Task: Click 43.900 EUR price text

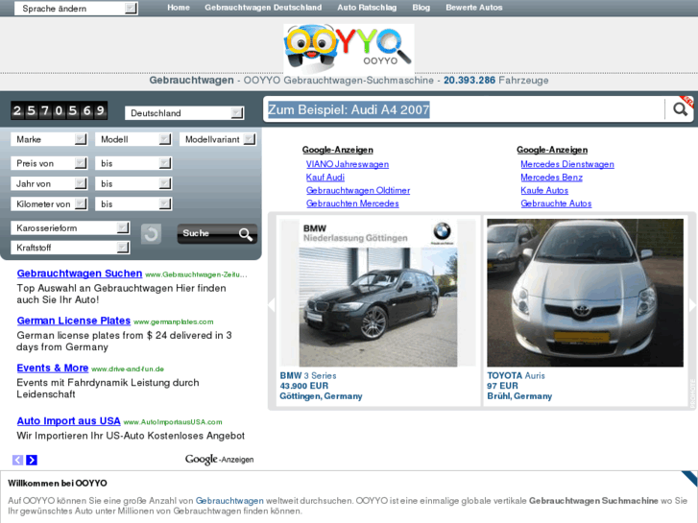Action: 304,386
